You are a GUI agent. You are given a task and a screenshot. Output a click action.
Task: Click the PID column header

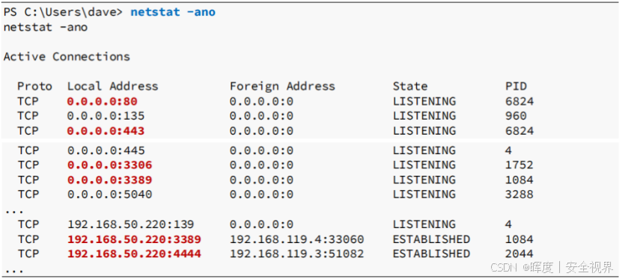[x=516, y=87]
